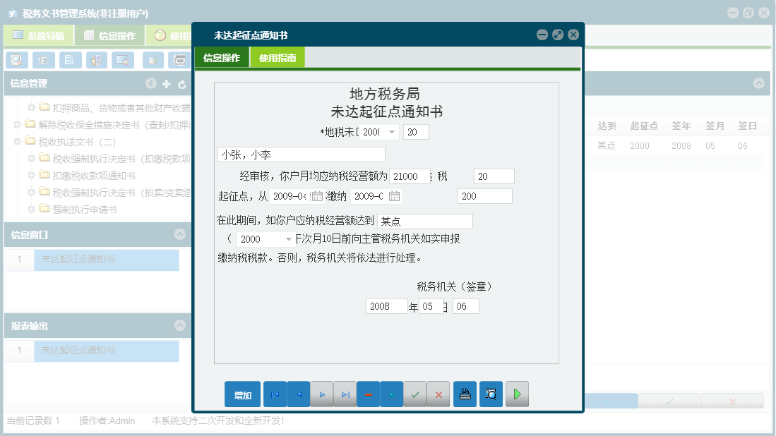Viewport: 776px width, 436px height.
Task: Click the red X to cancel record changes
Action: tap(438, 394)
